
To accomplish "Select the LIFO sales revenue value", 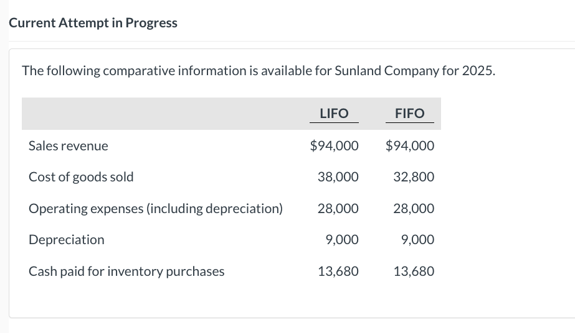I will pyautogui.click(x=335, y=146).
